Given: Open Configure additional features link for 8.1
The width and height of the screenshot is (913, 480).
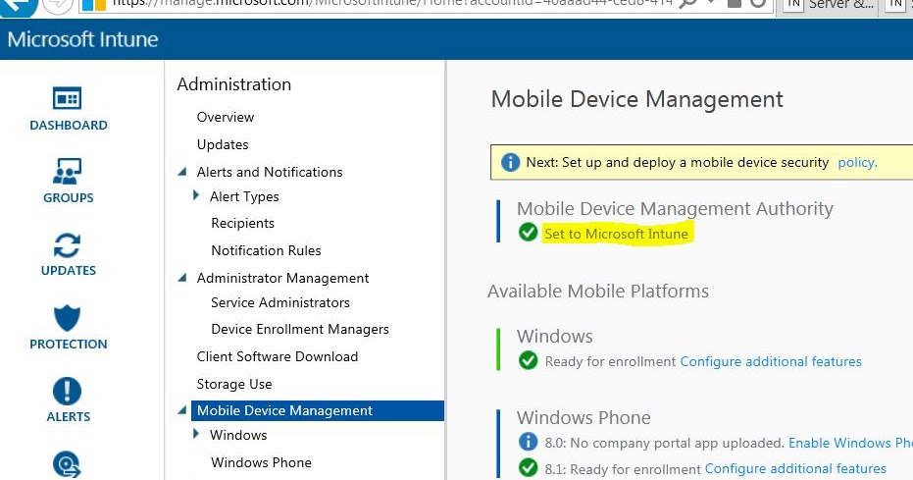Looking at the screenshot, I should pyautogui.click(x=795, y=468).
